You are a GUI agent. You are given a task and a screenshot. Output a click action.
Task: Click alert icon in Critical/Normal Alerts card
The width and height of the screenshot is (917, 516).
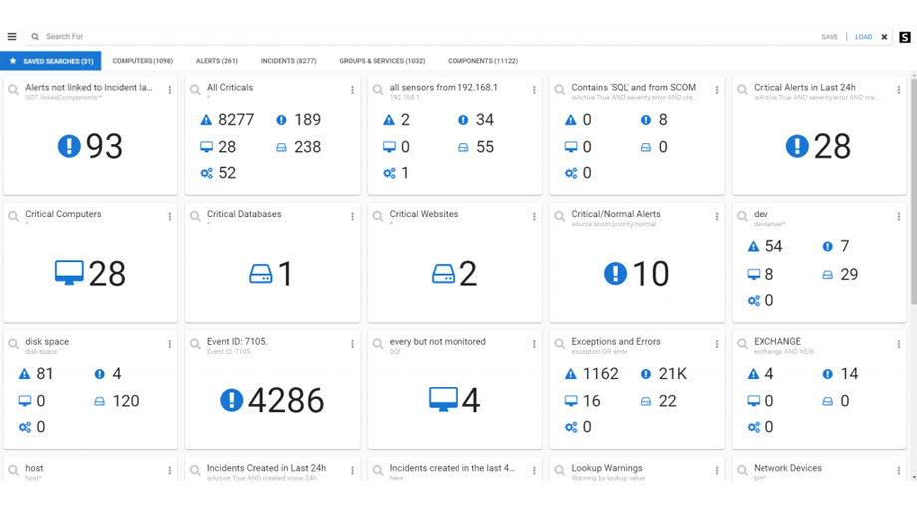pos(615,273)
